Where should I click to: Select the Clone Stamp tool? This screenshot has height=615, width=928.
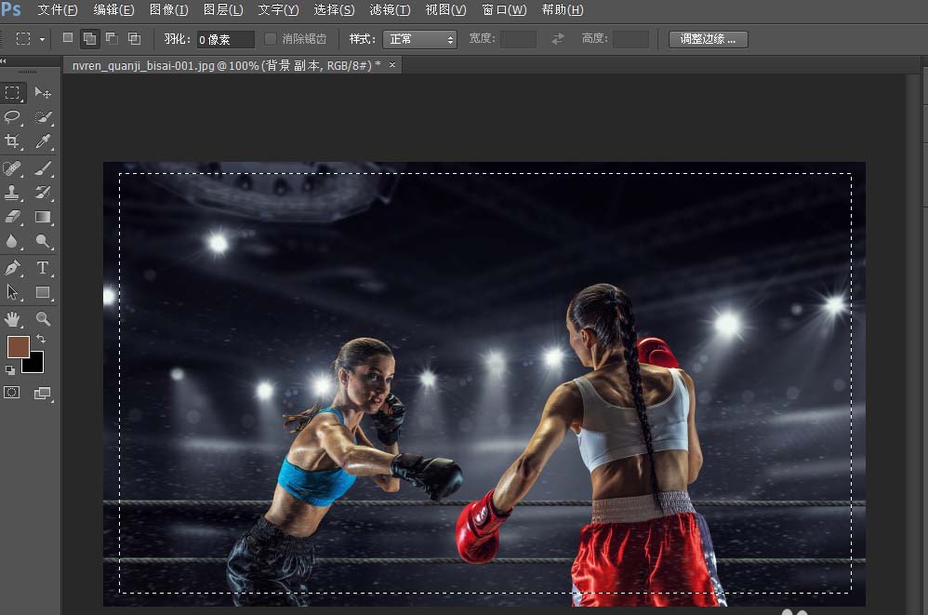pos(13,193)
